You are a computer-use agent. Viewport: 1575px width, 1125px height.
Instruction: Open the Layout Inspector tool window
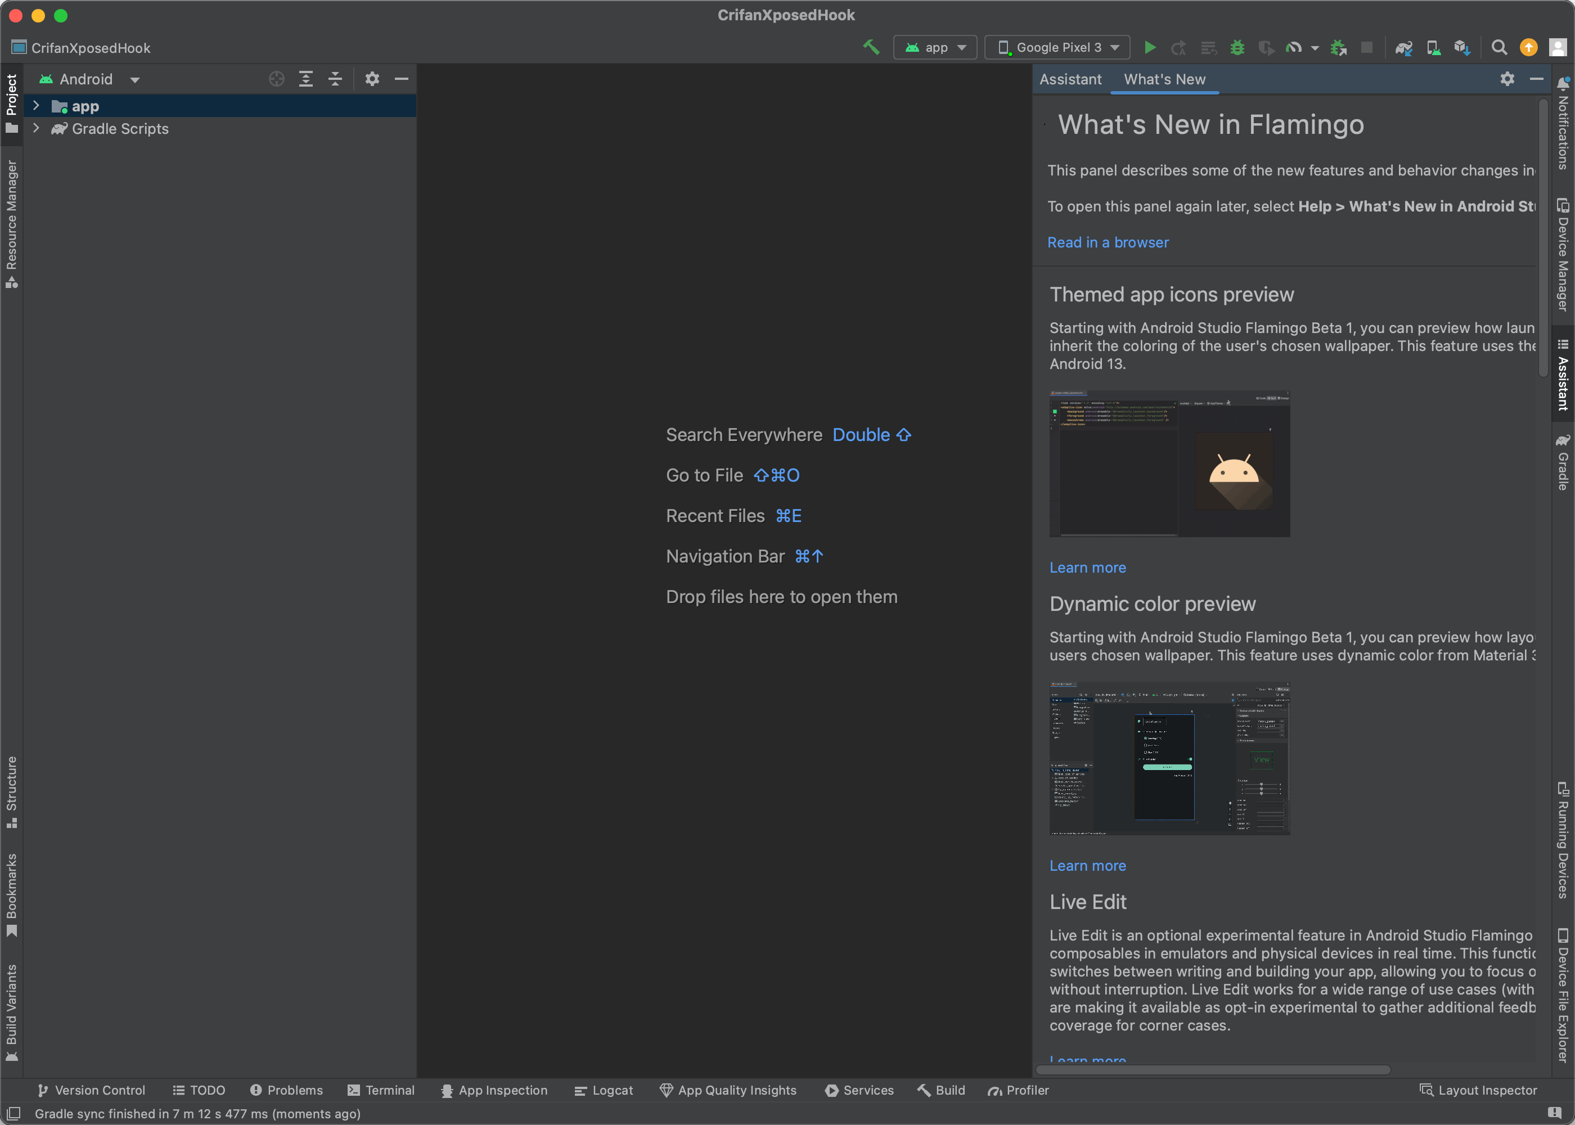pyautogui.click(x=1478, y=1090)
